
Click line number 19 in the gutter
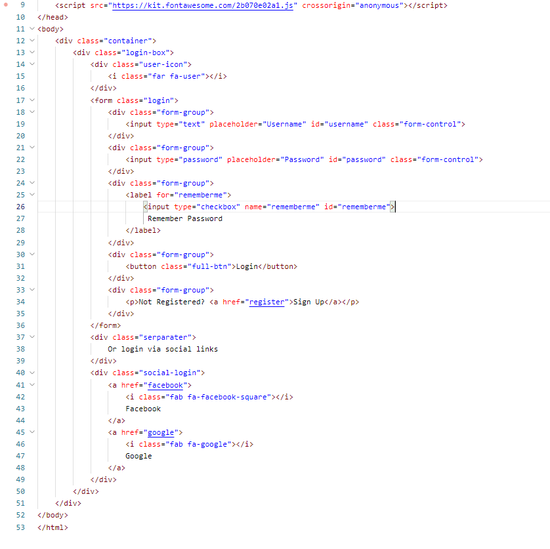pos(21,124)
